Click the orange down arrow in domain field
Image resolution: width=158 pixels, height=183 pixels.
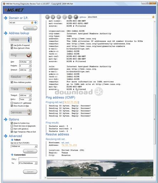tap(32, 23)
